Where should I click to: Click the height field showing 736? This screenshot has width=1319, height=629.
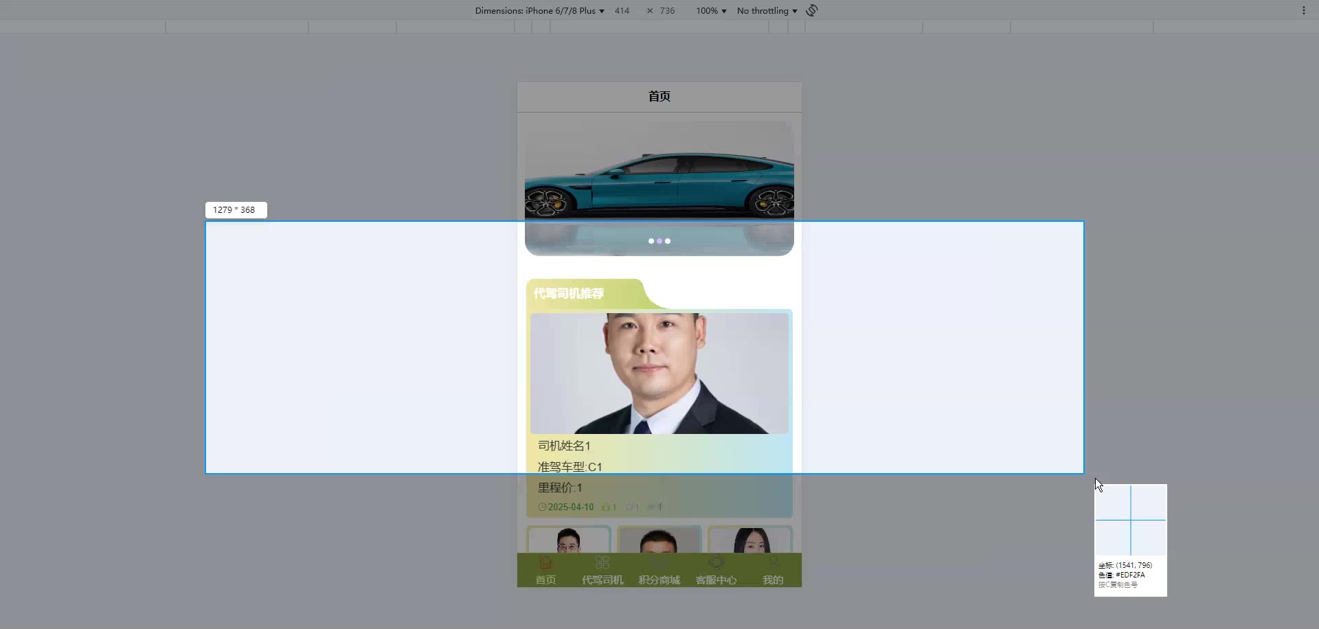coord(667,10)
